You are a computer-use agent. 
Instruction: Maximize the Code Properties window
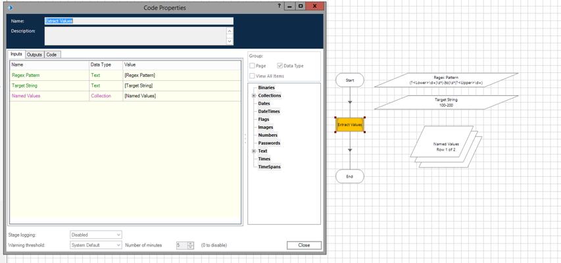(301, 6)
